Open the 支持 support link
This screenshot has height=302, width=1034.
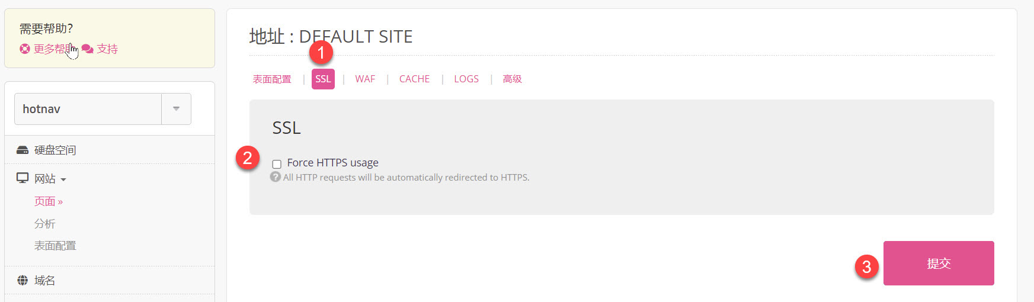point(107,49)
